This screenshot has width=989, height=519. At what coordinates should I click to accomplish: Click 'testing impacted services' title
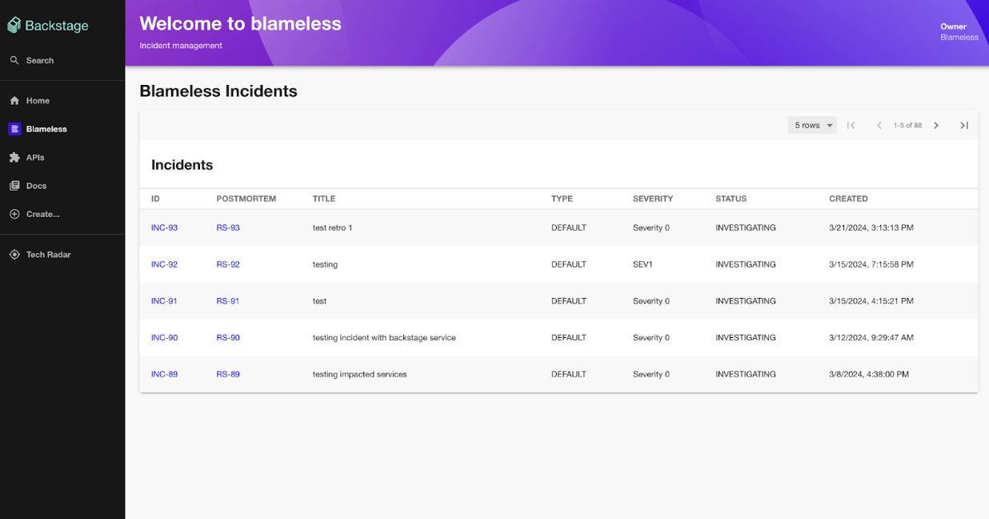coord(360,374)
